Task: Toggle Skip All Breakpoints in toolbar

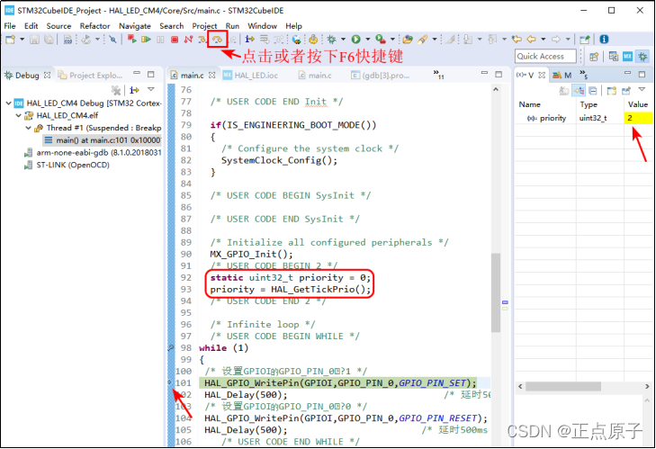Action: tap(112, 40)
